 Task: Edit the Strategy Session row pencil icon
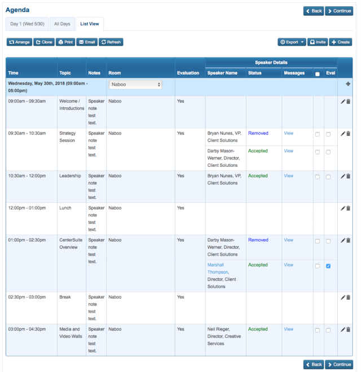343,134
